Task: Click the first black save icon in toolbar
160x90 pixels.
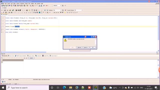Action: pyautogui.click(x=16, y=10)
